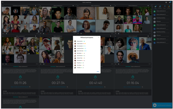Screen dimensions: 173x109
Task: Select Mellania Tate in participants list
Action: [x=80, y=58]
